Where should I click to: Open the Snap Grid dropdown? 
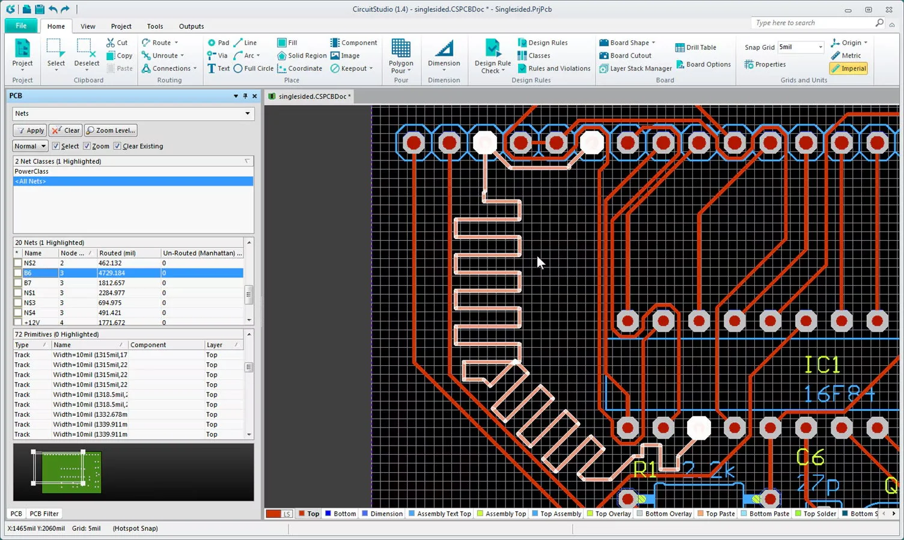point(820,47)
